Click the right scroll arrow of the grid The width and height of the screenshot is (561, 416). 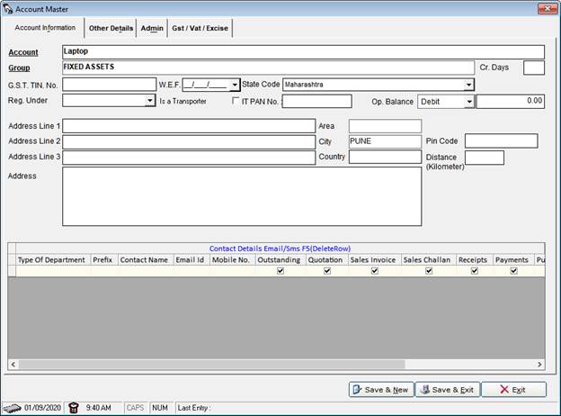[540, 364]
